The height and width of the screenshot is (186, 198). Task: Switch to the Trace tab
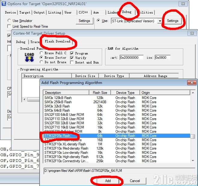coord(35,42)
